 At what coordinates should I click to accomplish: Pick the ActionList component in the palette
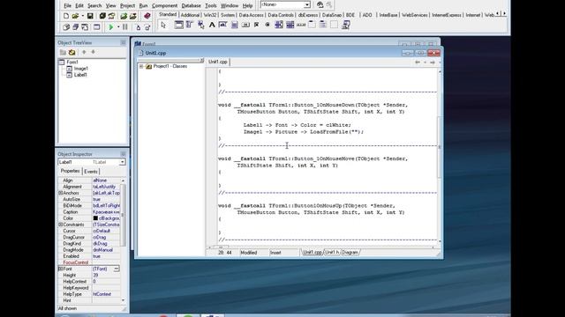345,25
